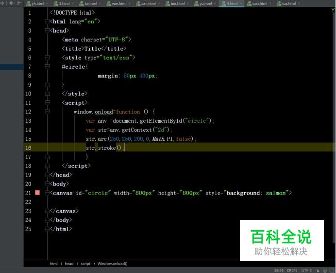Close the van.html tab

click(x=130, y=3)
